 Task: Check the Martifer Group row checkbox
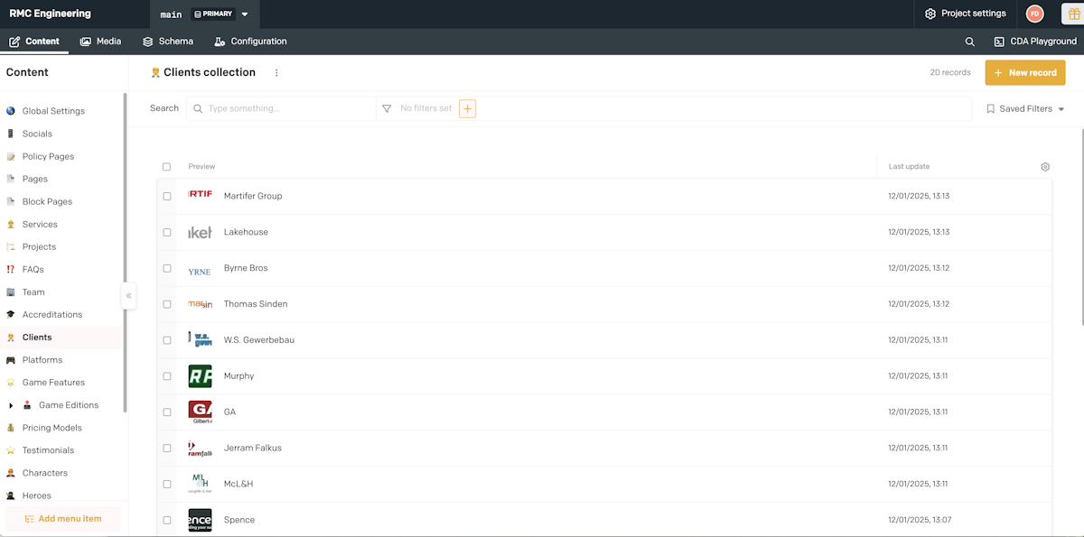point(167,196)
